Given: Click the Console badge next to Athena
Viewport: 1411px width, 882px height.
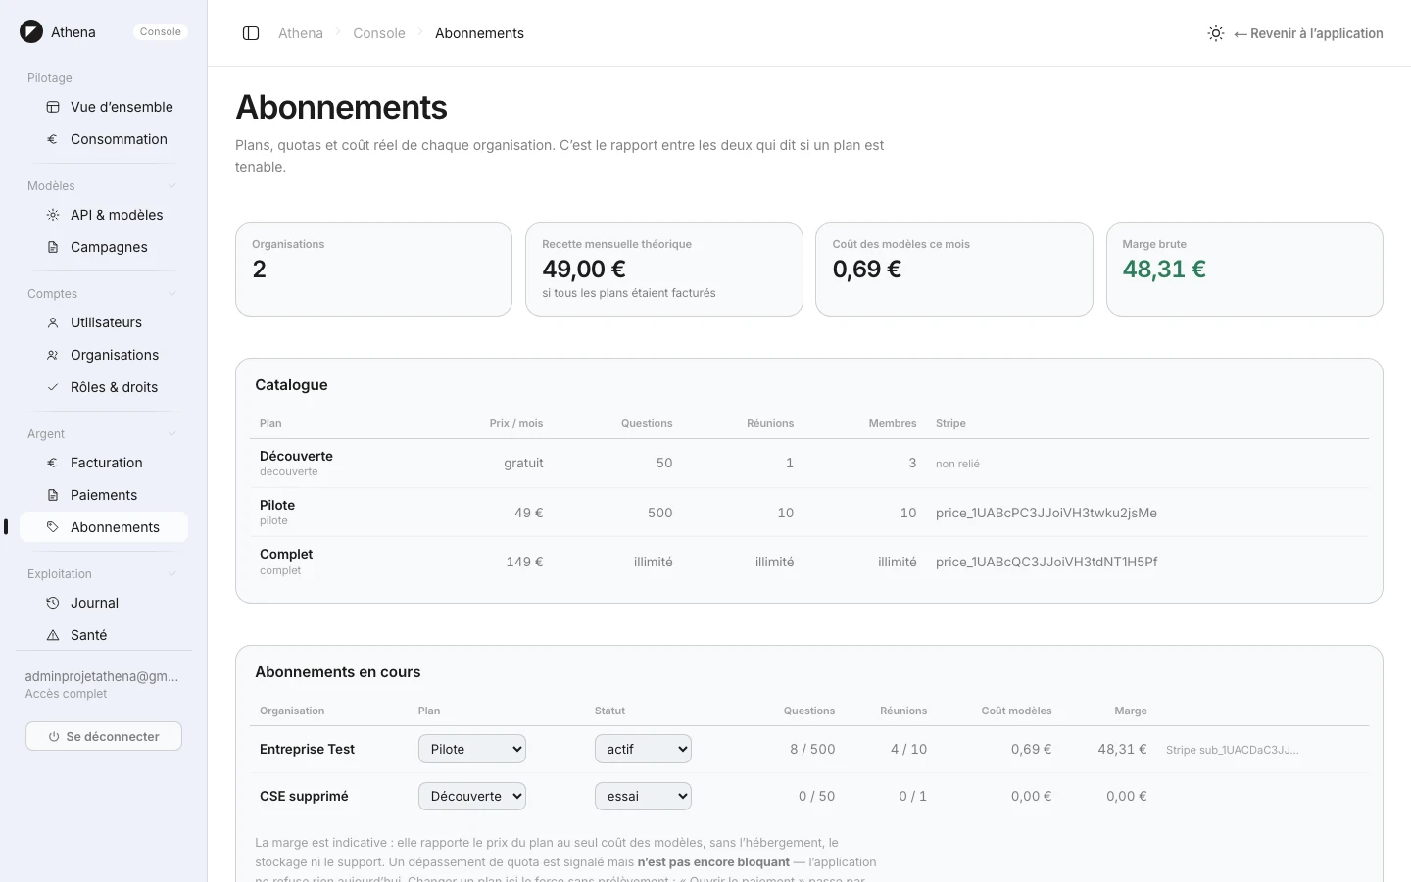Looking at the screenshot, I should pos(161,32).
